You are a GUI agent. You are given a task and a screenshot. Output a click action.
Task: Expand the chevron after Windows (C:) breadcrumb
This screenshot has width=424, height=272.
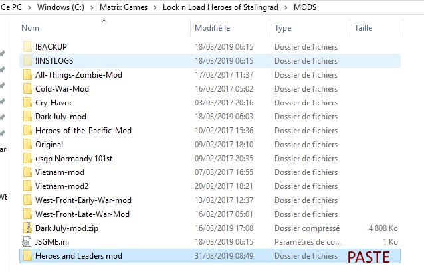[x=92, y=7]
